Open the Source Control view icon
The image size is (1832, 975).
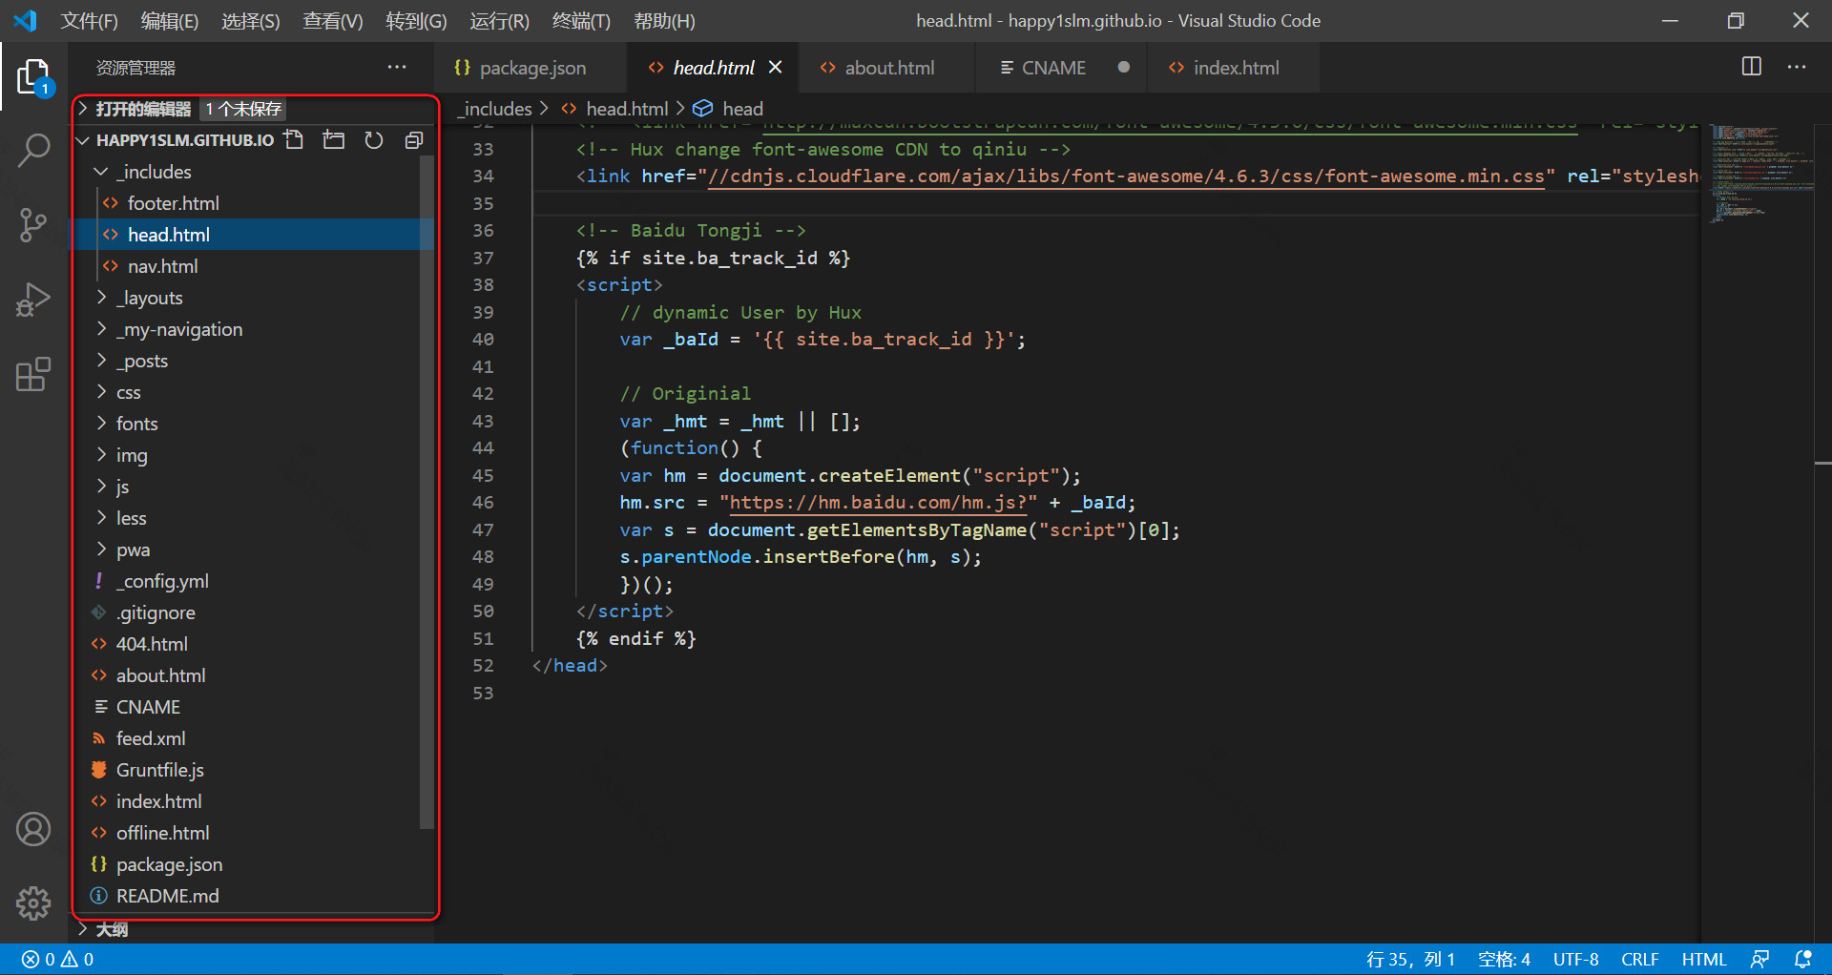point(33,225)
